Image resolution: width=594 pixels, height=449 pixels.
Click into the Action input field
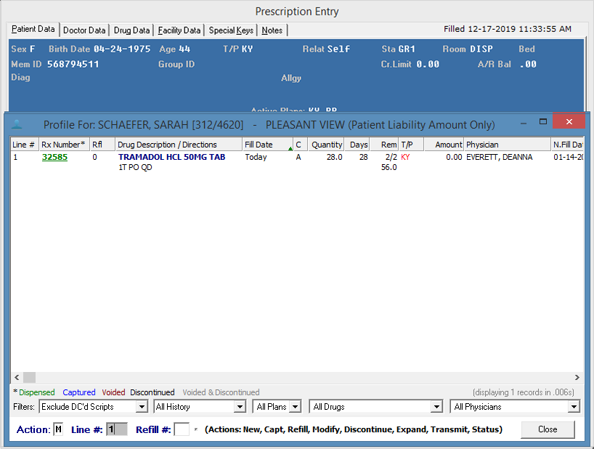click(x=58, y=429)
